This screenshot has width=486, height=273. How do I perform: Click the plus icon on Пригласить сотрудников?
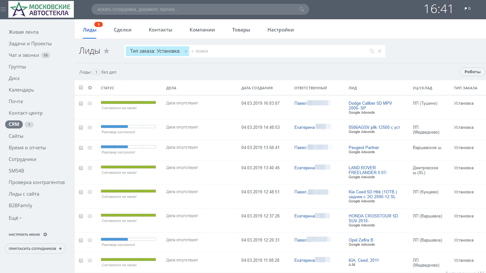60,249
